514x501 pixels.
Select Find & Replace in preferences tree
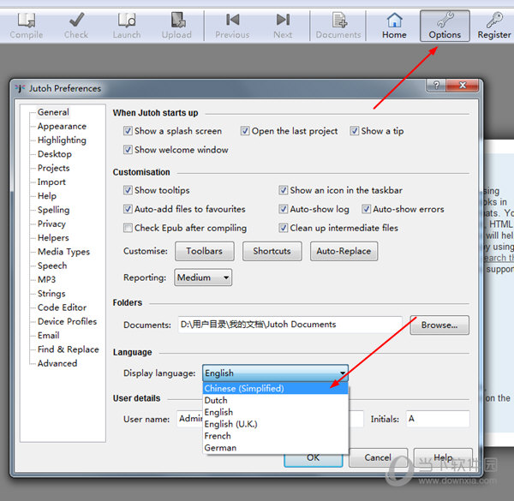click(69, 349)
